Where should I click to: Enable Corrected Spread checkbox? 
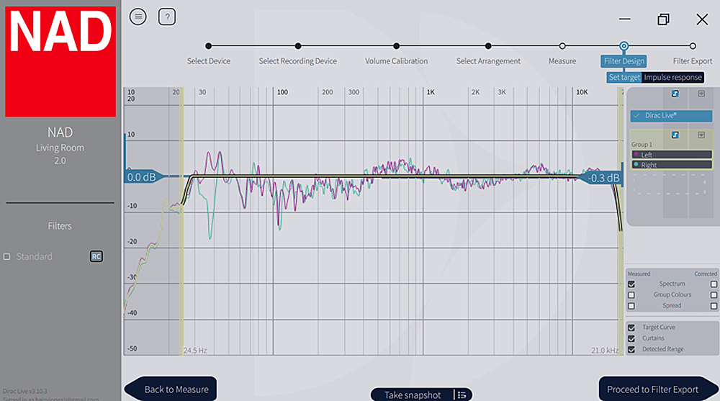tap(714, 305)
